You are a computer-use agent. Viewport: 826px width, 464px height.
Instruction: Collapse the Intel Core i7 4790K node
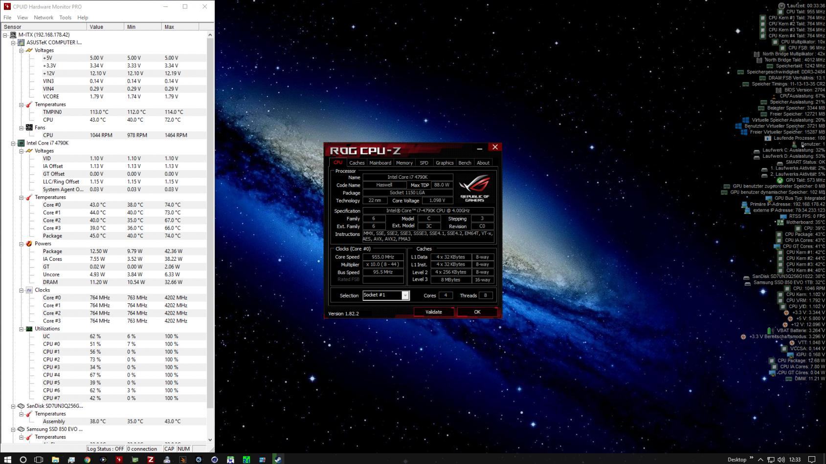(x=13, y=143)
